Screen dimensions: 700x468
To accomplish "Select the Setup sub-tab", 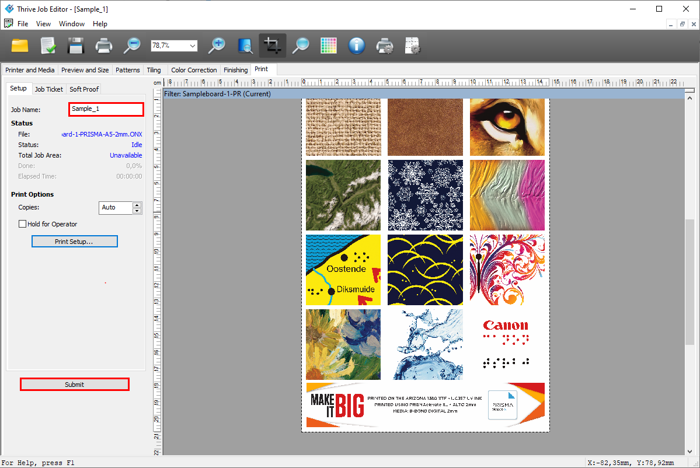I will pos(18,88).
